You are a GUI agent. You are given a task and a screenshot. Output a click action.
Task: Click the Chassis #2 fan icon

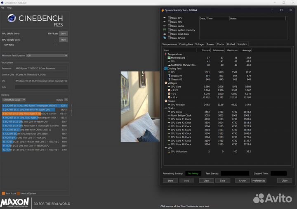pos(169,79)
